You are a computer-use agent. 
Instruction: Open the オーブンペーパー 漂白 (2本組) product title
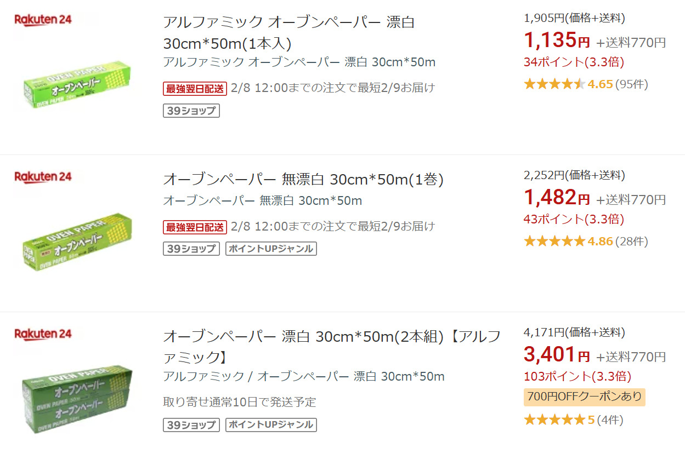coord(331,347)
